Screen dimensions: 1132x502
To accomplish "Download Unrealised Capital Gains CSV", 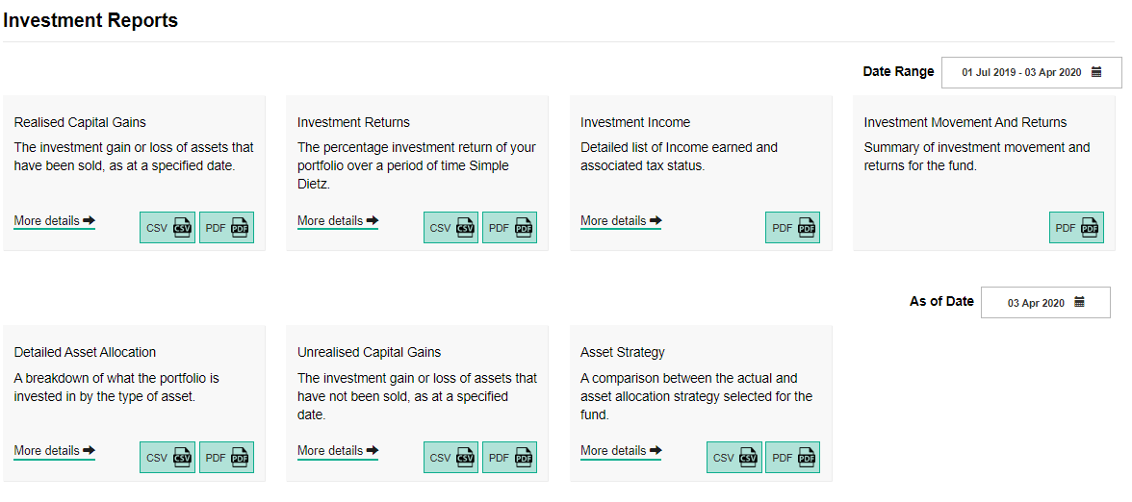I will click(x=451, y=458).
